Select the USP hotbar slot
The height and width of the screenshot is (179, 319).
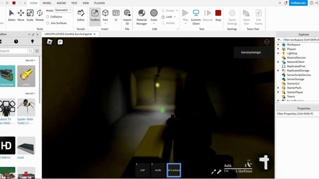tap(143, 170)
